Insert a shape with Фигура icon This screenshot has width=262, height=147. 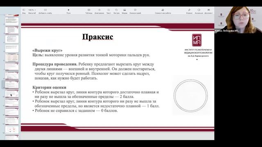[116, 11]
